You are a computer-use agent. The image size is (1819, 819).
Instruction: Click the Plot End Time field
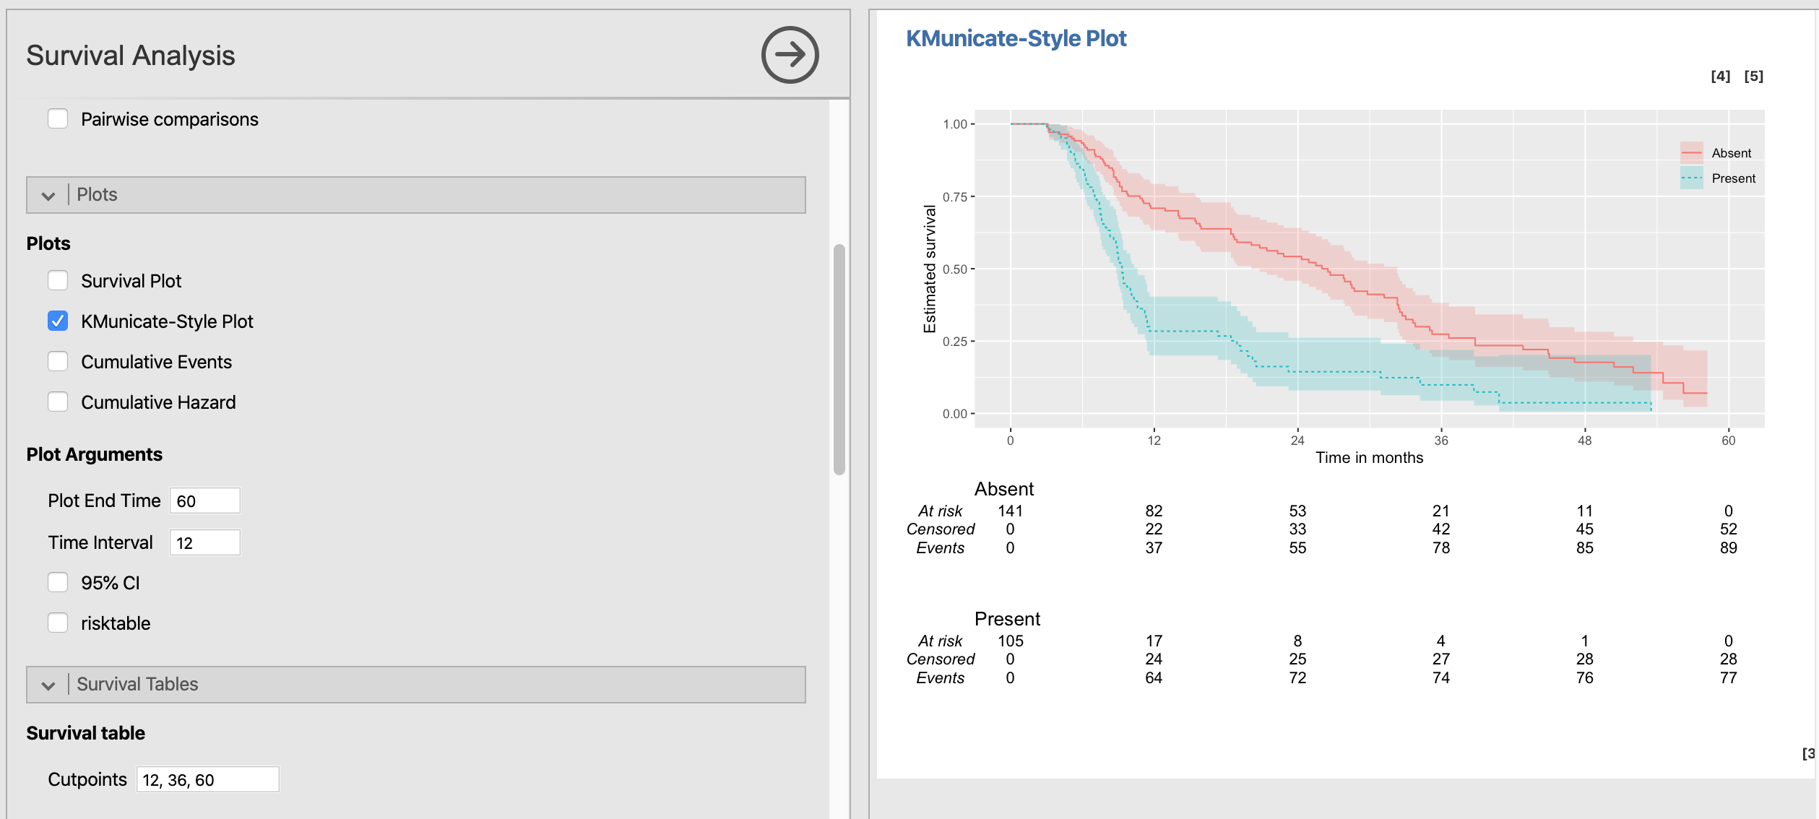pyautogui.click(x=204, y=501)
